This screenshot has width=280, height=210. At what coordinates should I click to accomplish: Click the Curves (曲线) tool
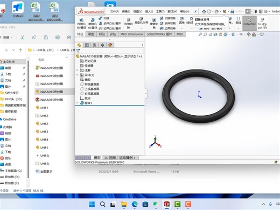point(238,20)
